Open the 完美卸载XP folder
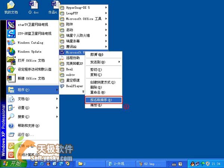Viewport: 224px width, 168px height. 72,63
